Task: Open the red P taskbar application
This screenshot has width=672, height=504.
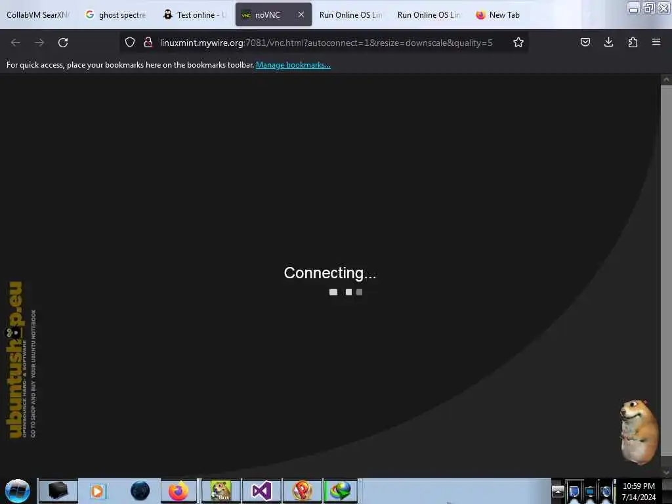Action: (x=302, y=491)
